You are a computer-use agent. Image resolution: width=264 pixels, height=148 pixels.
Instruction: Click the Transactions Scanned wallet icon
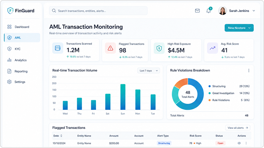pyautogui.click(x=58, y=48)
